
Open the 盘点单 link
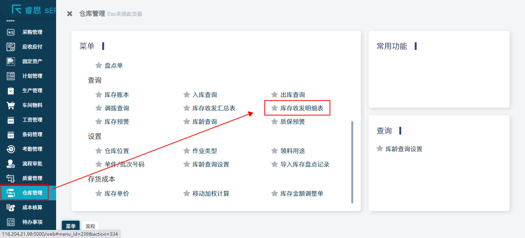114,65
